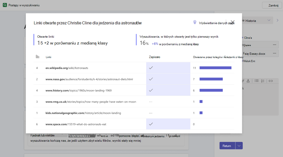Image resolution: width=283 pixels, height=157 pixels.
Task: Select the font color tool in feedback toolbar
Action: click(248, 81)
